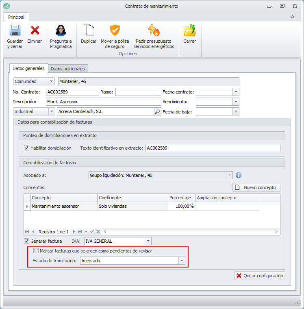Open the Industrial type dropdown
Viewport: 304px width, 309px height.
pos(52,111)
